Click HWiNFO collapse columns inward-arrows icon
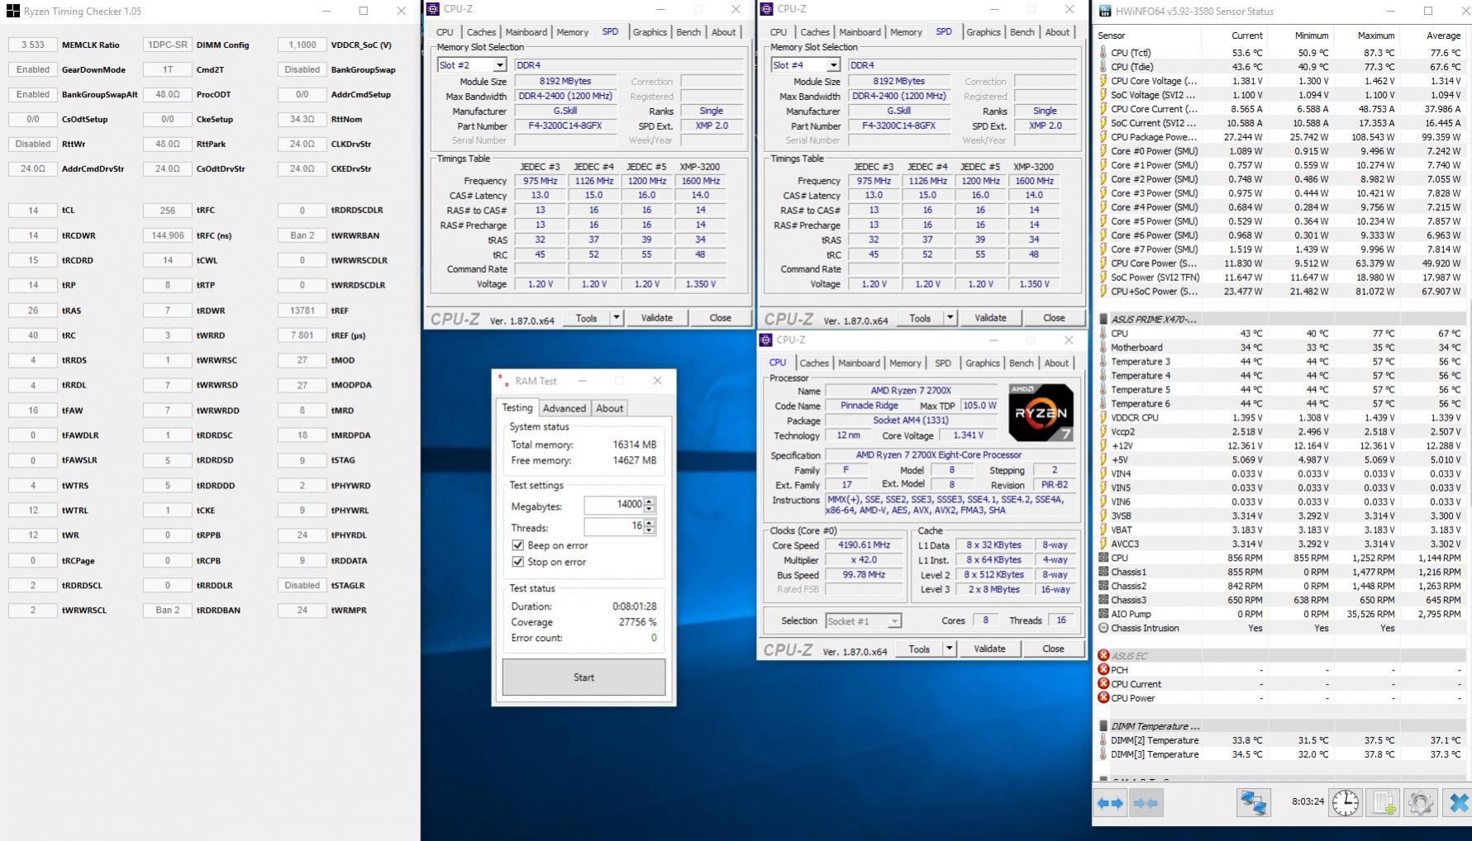This screenshot has height=841, width=1472. (x=1146, y=802)
